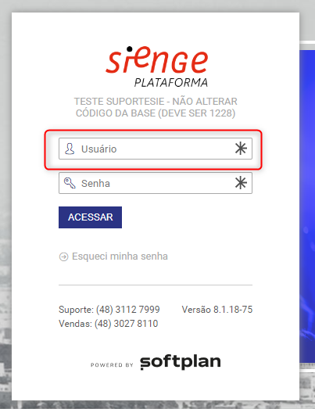Click the softplan logo at the bottom
This screenshot has height=409, width=315.
point(181,362)
